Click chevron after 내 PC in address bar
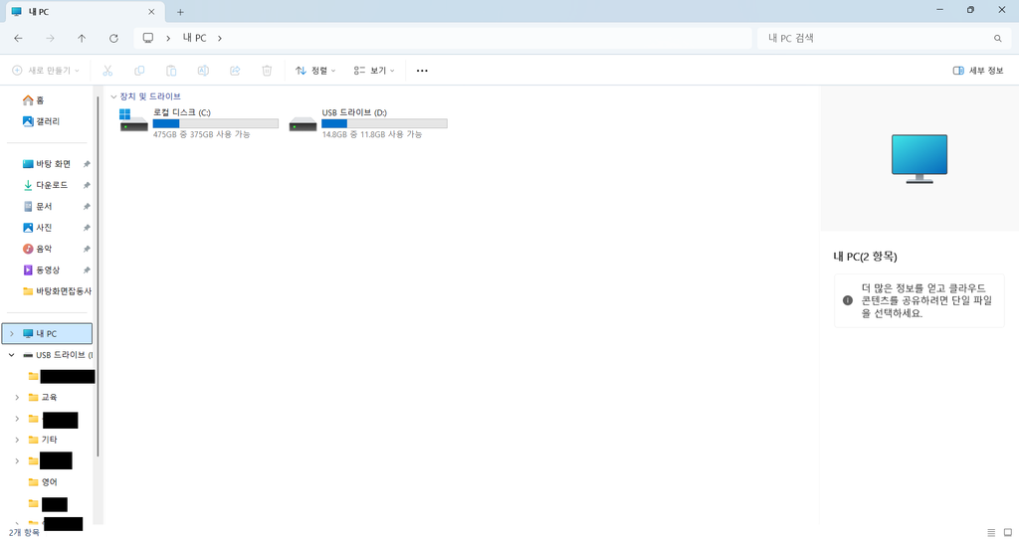This screenshot has height=541, width=1019. click(x=220, y=39)
